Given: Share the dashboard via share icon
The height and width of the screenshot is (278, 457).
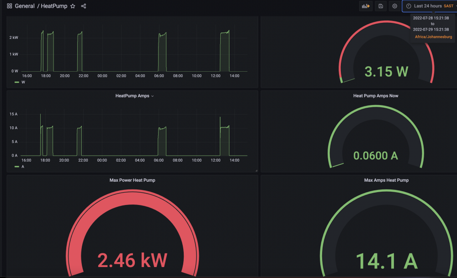Looking at the screenshot, I should point(84,6).
